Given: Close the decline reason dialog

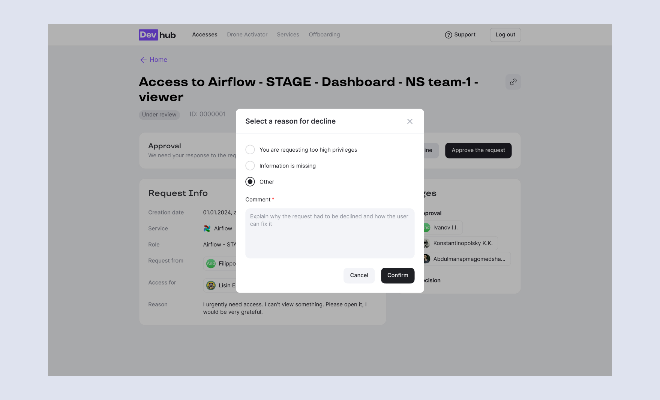Looking at the screenshot, I should pos(409,121).
